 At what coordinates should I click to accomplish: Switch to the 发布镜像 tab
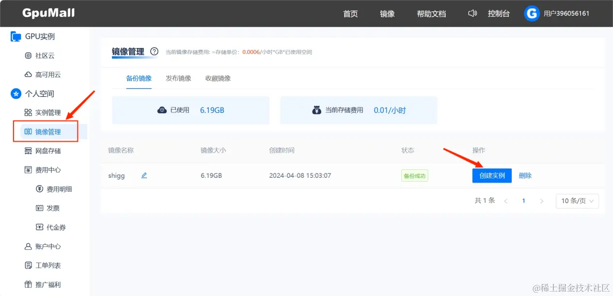[x=178, y=78]
